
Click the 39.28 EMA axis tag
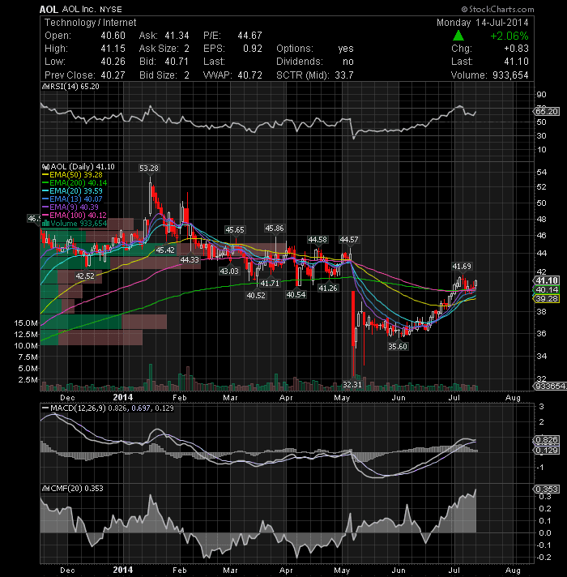pyautogui.click(x=546, y=299)
